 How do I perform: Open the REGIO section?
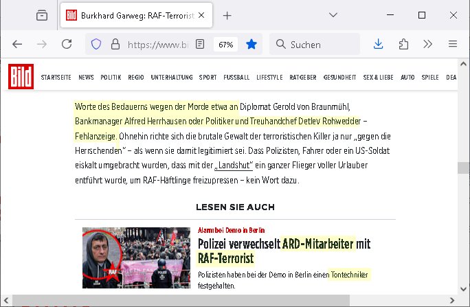coord(136,78)
